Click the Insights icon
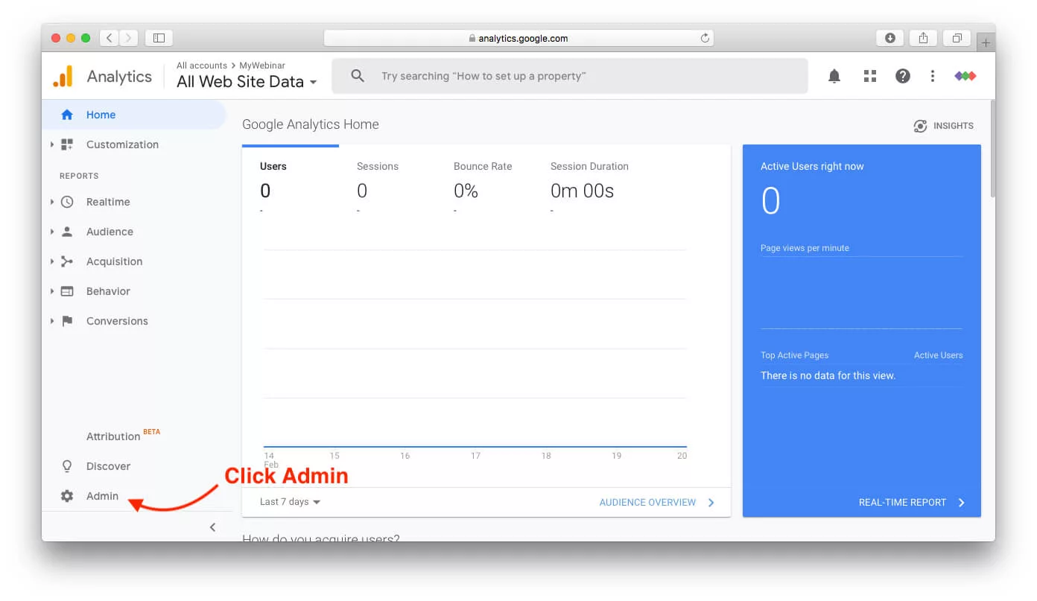 click(x=919, y=125)
